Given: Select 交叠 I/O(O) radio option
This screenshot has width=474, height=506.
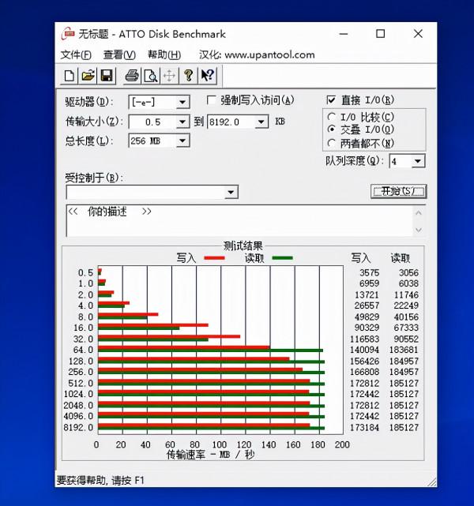Looking at the screenshot, I should [332, 129].
